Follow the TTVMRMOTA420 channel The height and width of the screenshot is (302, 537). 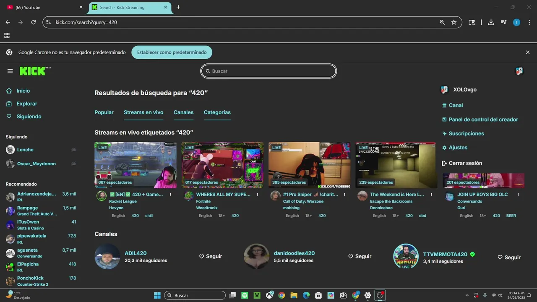tap(509, 258)
